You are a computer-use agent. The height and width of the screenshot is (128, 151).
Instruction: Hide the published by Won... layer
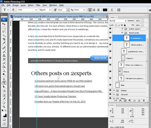[110, 51]
